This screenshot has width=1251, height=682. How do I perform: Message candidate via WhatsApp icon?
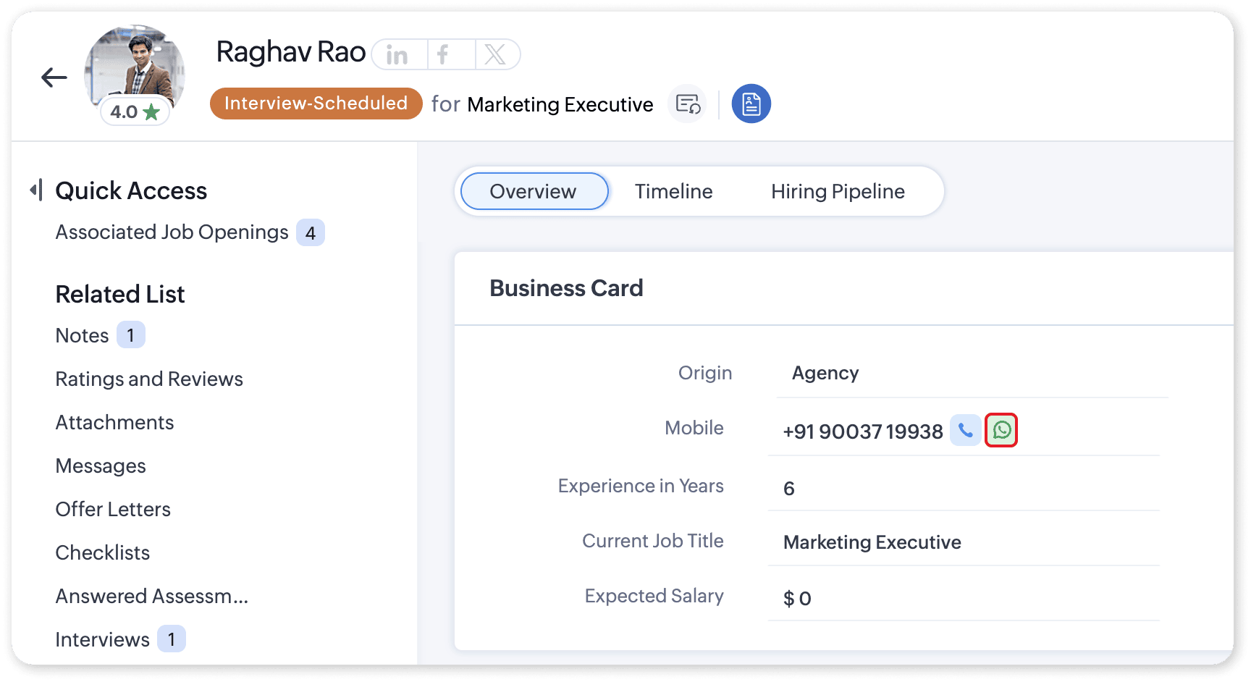click(x=1001, y=431)
